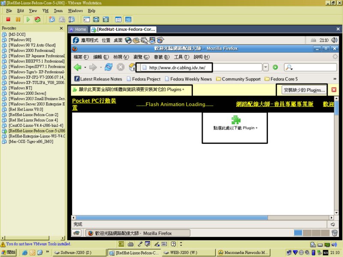Click the globe web browser launcher in GNOME panel
The height and width of the screenshot is (257, 343).
(128, 40)
